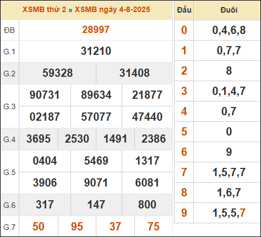The width and height of the screenshot is (261, 237).
Task: Open the XSMB thứ 2 link
Action: pyautogui.click(x=44, y=9)
